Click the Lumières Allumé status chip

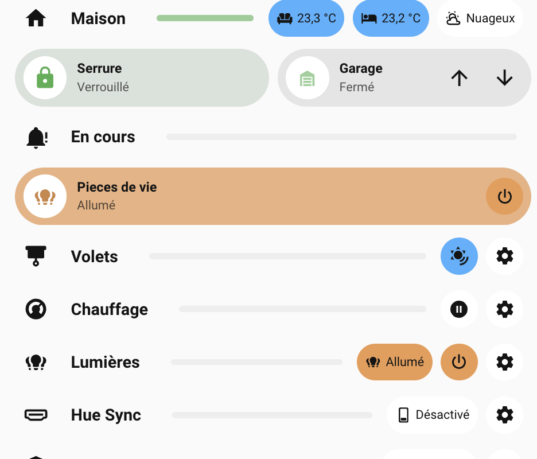tap(395, 362)
